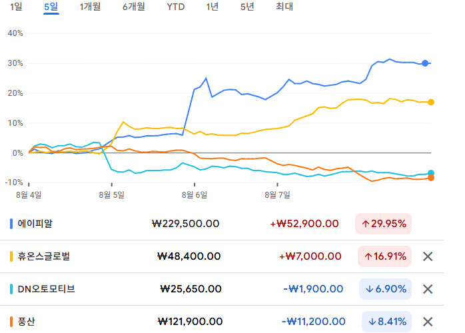Viewport: 465px width, 333px height.
Task: Click the 에이피알 stock name
Action: tap(35, 224)
